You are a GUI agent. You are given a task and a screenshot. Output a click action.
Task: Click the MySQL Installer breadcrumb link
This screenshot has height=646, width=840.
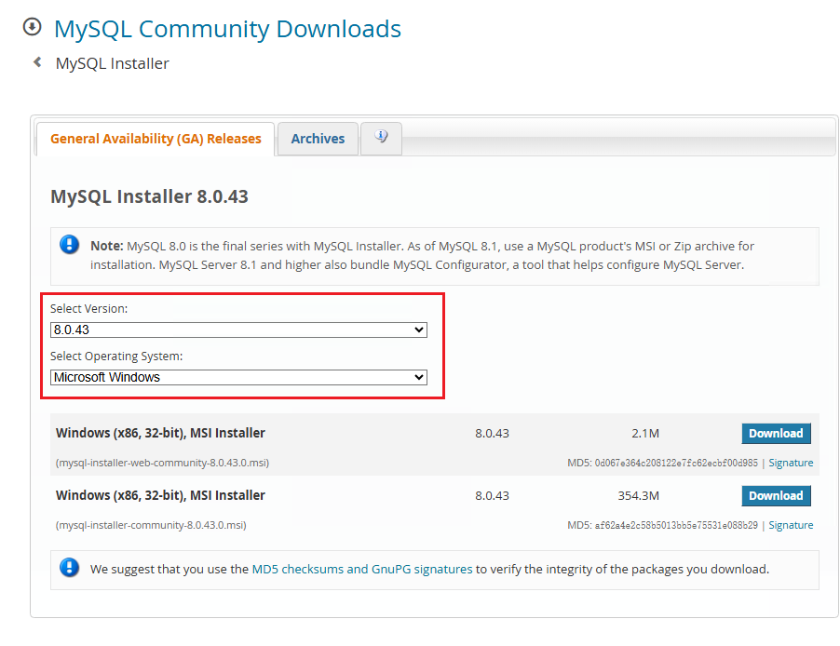click(x=112, y=62)
